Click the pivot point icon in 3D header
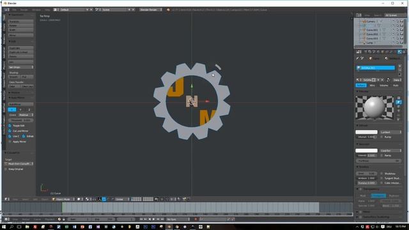 87,199
